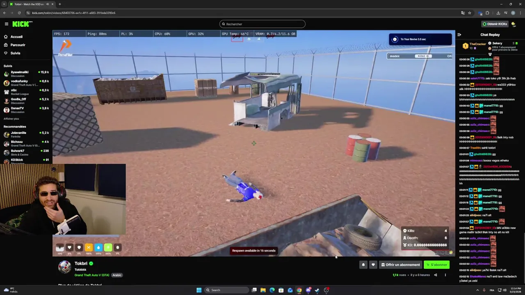The image size is (525, 295).
Task: View site information icon in address bar
Action: coord(28,13)
